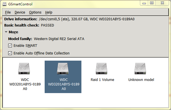Disable the Enable SMART checkbox
171x110 pixels.
(10, 45)
